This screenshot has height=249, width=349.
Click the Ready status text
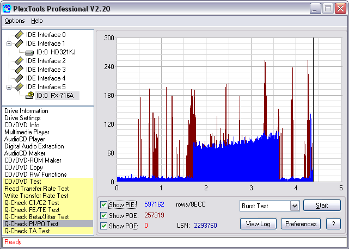(13, 242)
